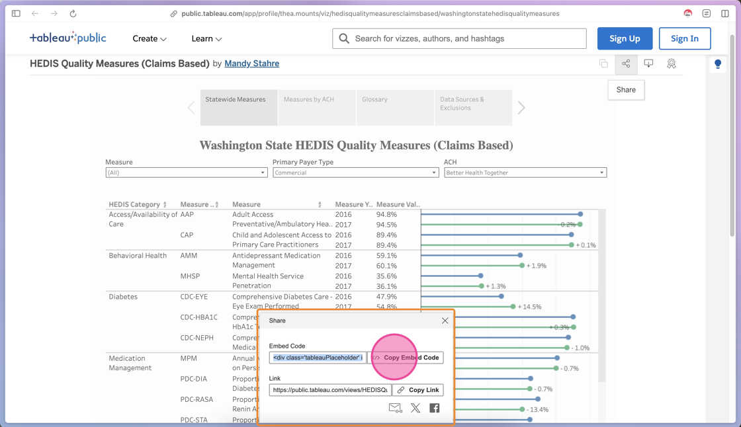Click the "- 13.4%" change label
Image resolution: width=741 pixels, height=427 pixels.
537,410
